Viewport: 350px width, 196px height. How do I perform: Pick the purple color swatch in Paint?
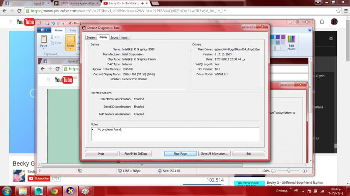(x=283, y=37)
